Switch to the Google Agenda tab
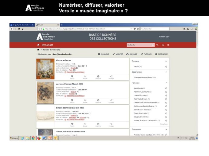209x156 pixels. tap(22, 25)
